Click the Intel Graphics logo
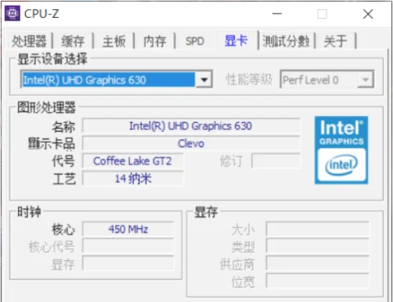393x302 pixels. 341,150
